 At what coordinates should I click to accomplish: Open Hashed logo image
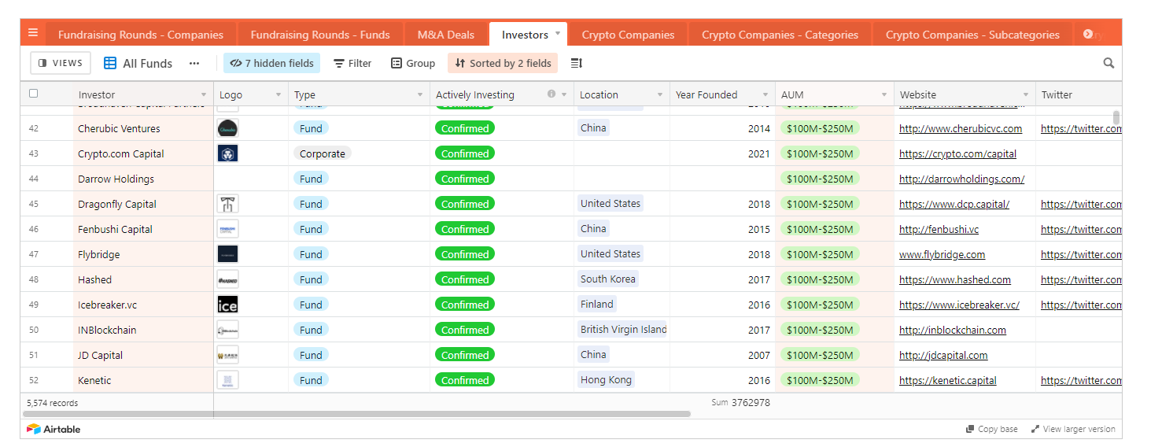(x=227, y=279)
